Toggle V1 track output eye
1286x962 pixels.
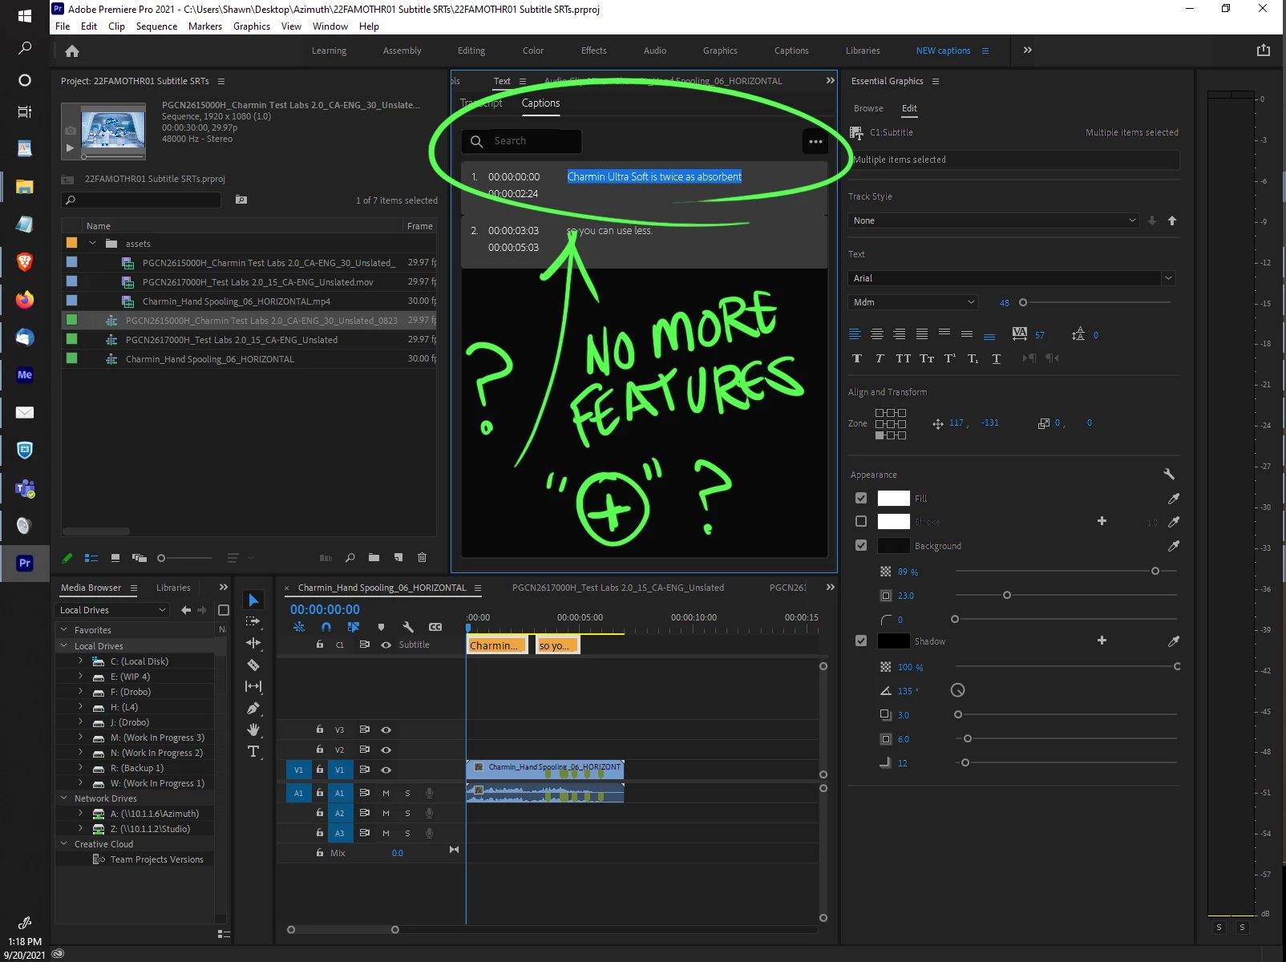[386, 770]
